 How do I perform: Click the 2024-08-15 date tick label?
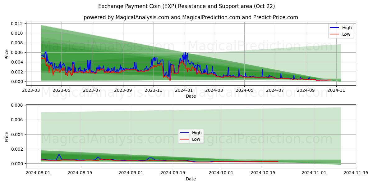(x=80, y=173)
